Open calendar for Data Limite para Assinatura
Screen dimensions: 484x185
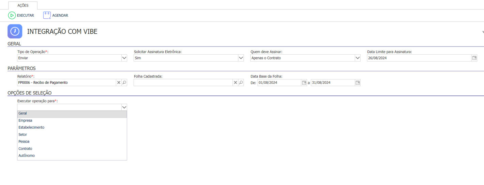point(474,58)
